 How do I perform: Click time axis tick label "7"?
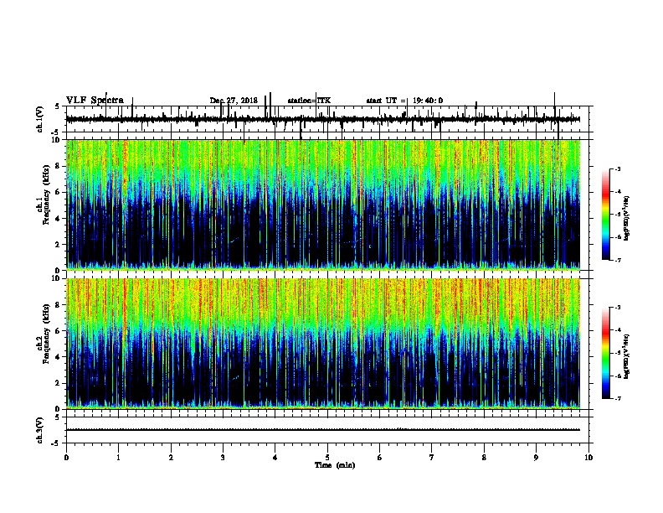point(432,458)
